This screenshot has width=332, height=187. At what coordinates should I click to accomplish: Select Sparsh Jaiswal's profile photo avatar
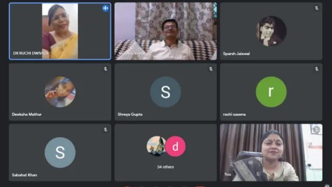click(271, 31)
